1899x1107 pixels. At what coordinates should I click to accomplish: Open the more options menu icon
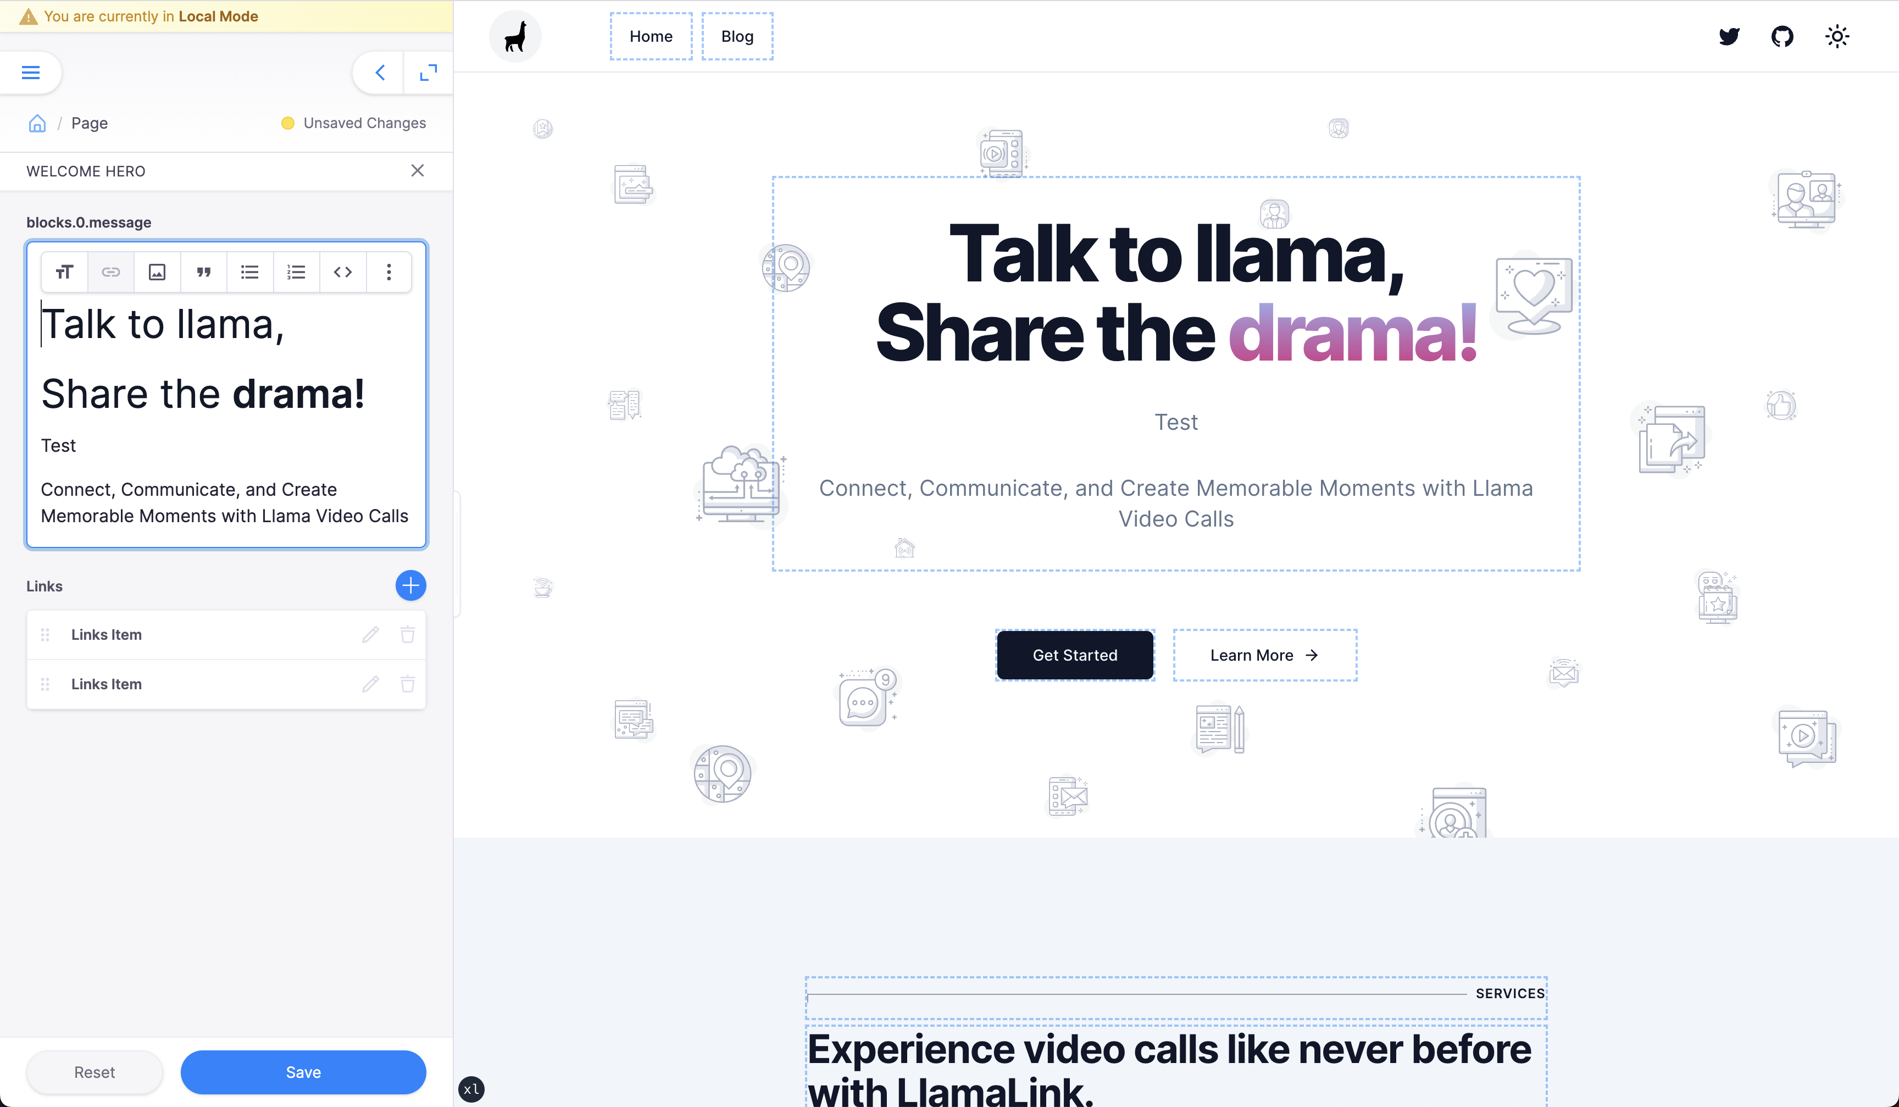coord(388,272)
